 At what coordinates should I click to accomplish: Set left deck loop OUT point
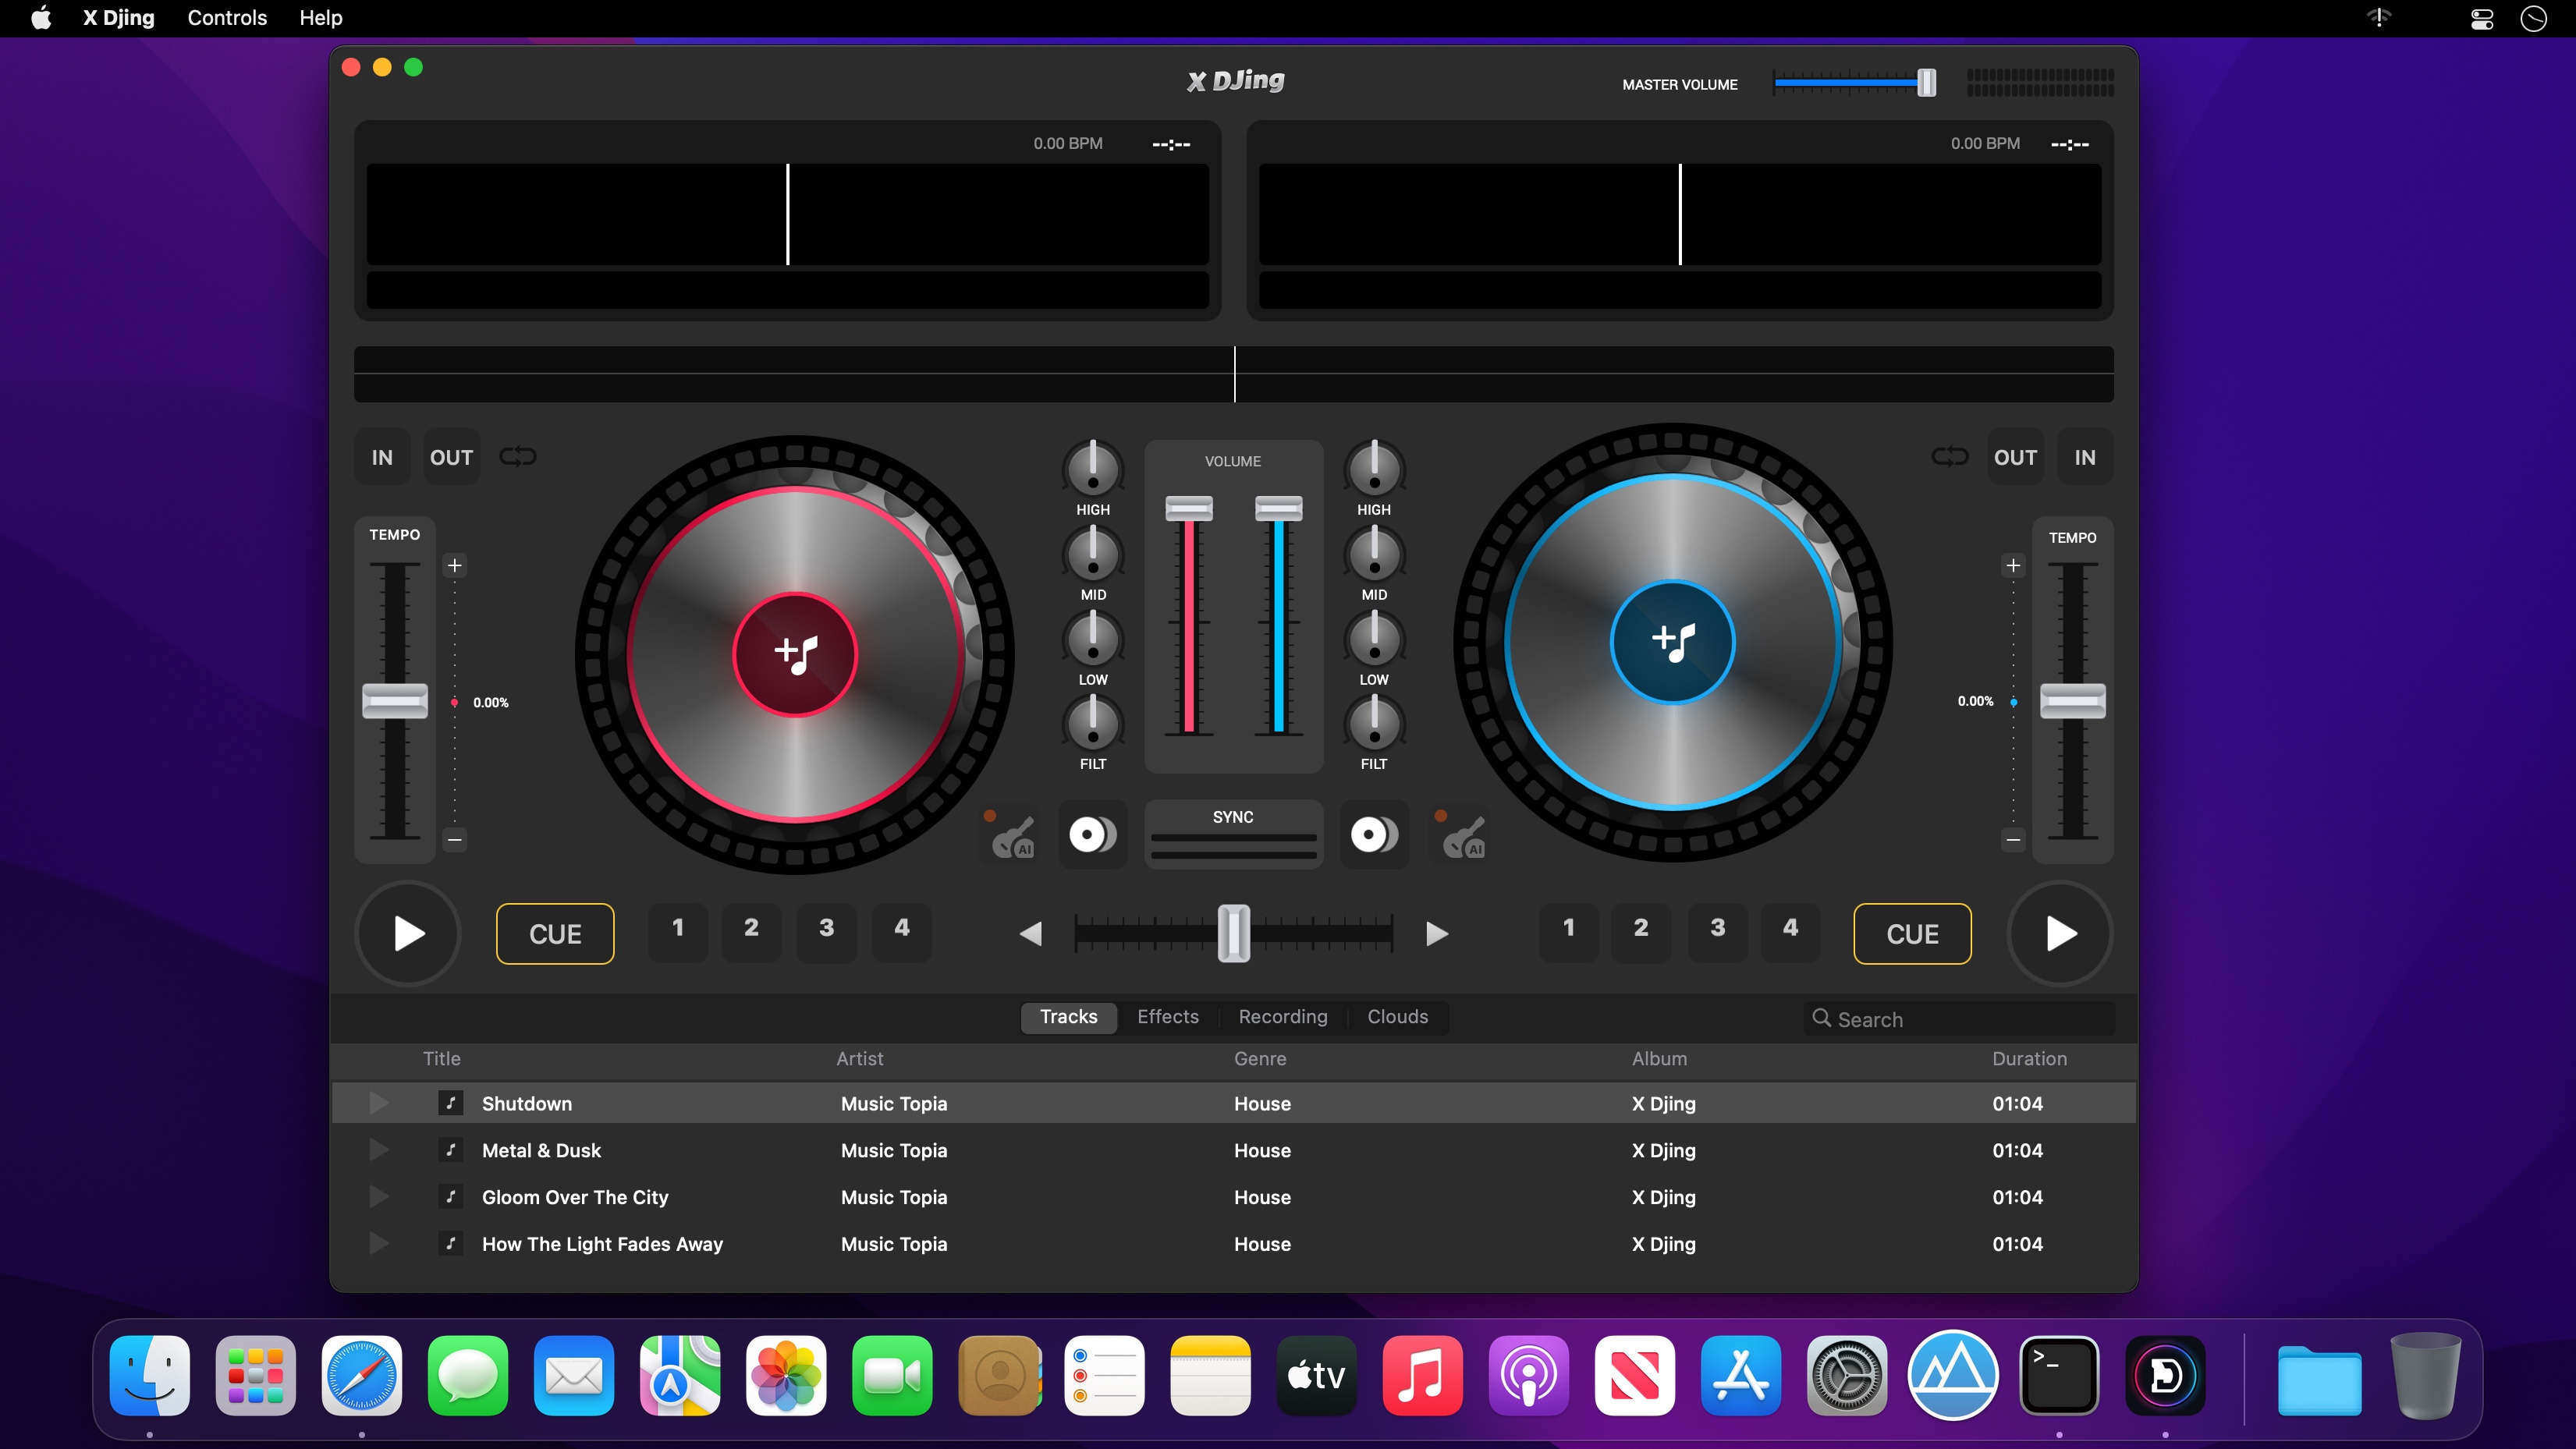point(451,457)
